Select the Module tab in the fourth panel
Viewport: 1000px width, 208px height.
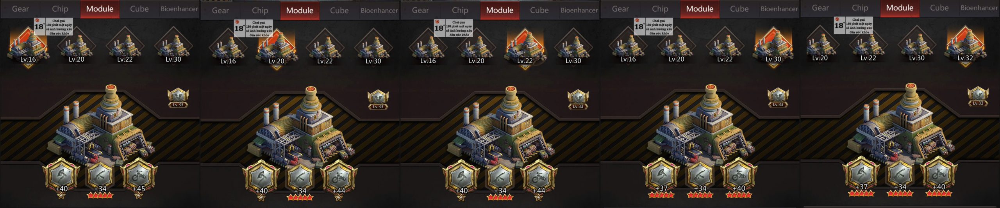tap(700, 9)
